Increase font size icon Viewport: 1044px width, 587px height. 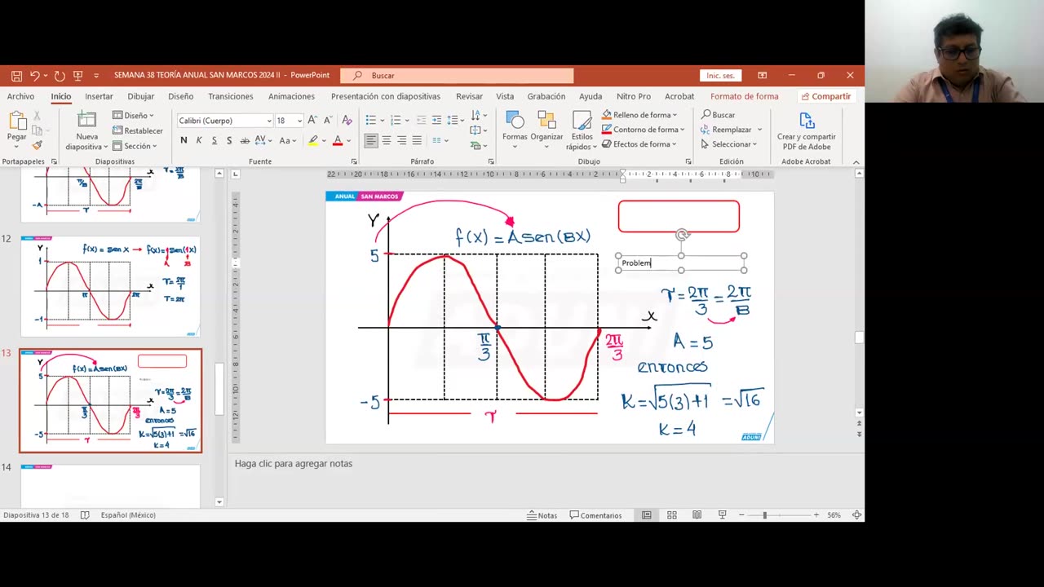[x=312, y=121]
